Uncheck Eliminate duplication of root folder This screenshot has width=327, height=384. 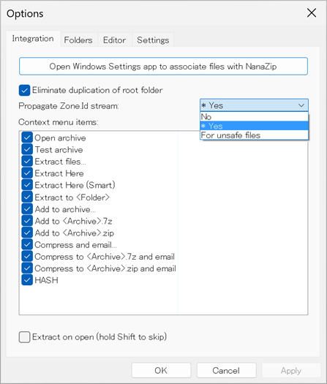pos(24,90)
